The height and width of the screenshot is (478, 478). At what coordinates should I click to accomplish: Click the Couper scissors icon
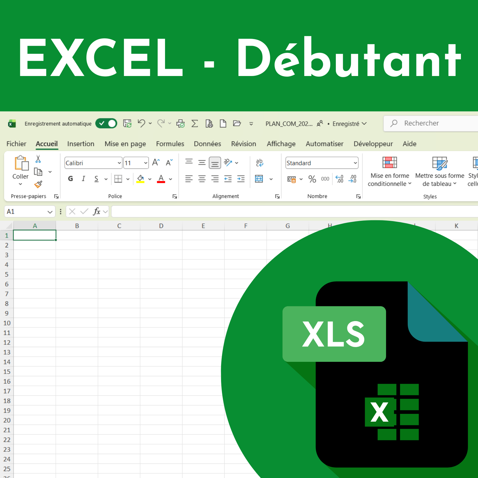[38, 159]
